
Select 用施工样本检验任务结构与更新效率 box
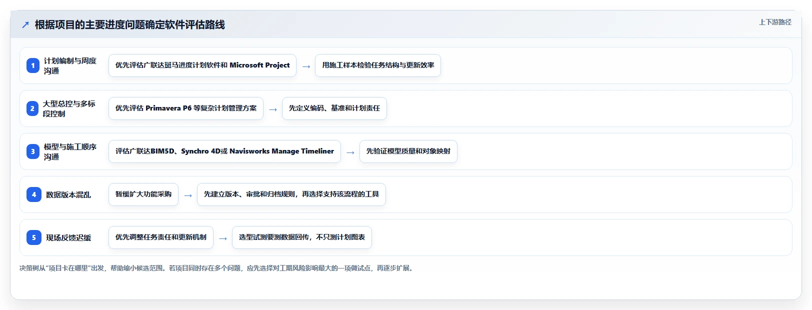tap(378, 65)
